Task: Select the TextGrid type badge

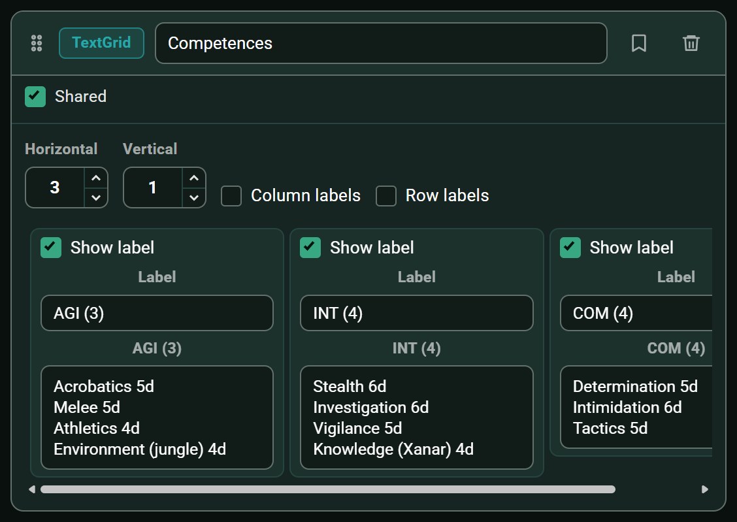Action: coord(101,42)
